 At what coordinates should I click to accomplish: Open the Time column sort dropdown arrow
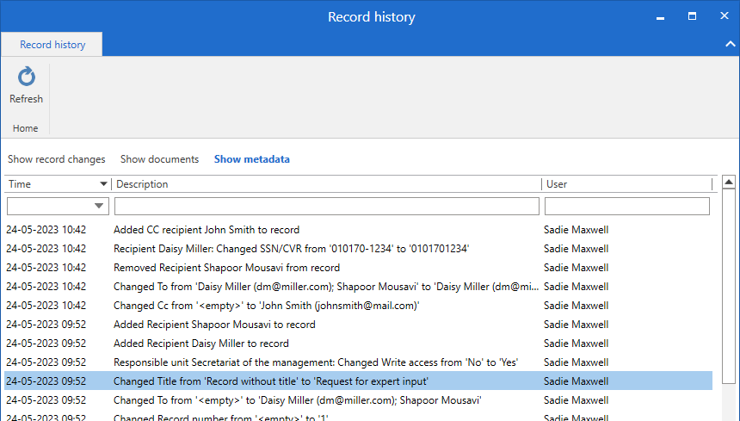tap(104, 184)
